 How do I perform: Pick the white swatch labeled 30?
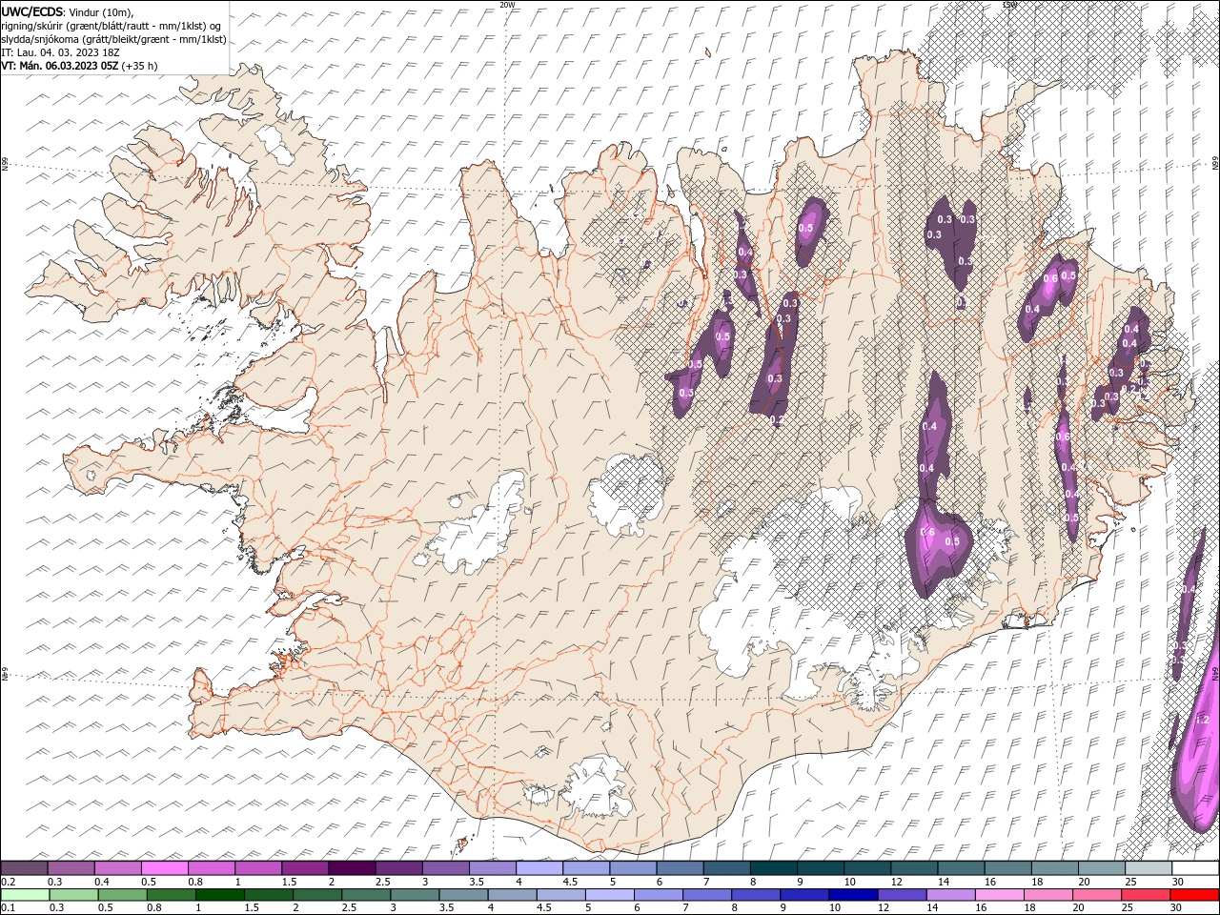click(1194, 868)
